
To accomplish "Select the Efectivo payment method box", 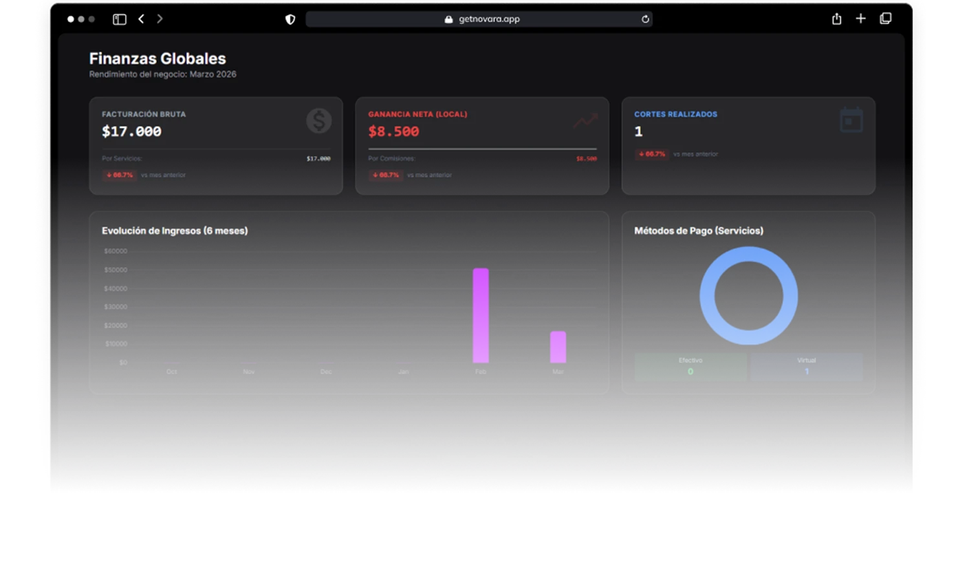I will 690,367.
